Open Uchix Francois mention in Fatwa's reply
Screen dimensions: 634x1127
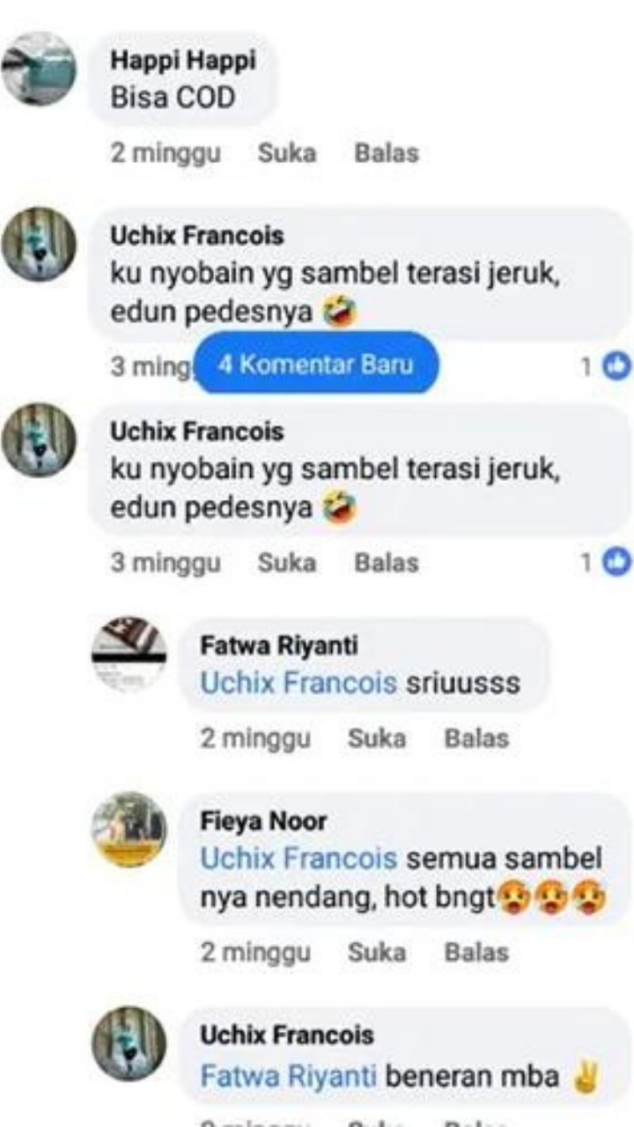click(x=299, y=683)
